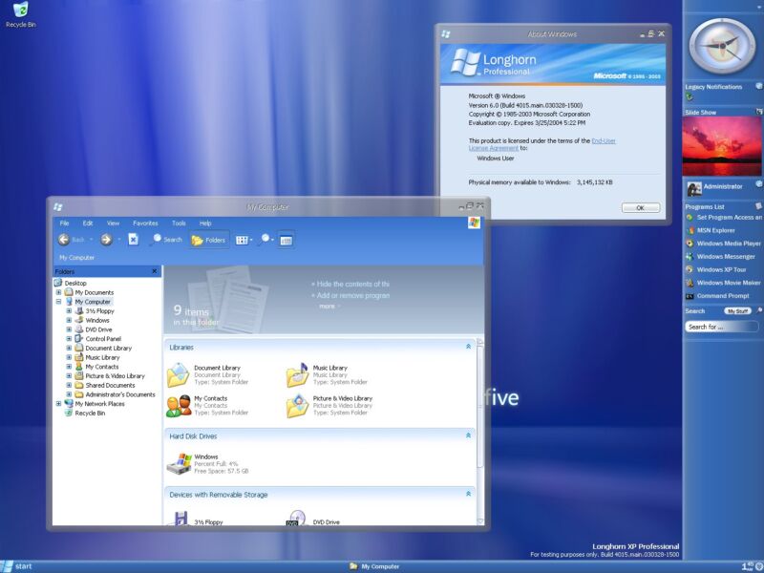Viewport: 764px width, 573px height.
Task: Collapse My Computer in the folder tree
Action: coord(59,301)
